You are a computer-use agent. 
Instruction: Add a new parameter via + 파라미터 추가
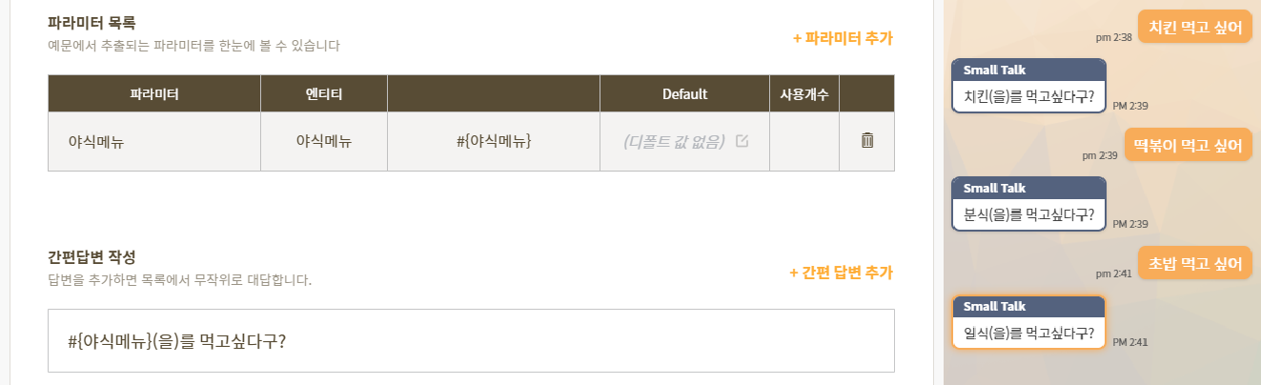pos(843,38)
